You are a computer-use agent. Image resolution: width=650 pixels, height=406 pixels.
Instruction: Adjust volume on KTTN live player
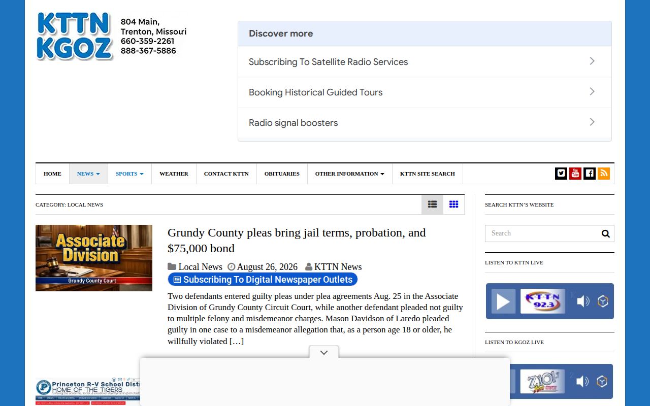[x=583, y=301]
